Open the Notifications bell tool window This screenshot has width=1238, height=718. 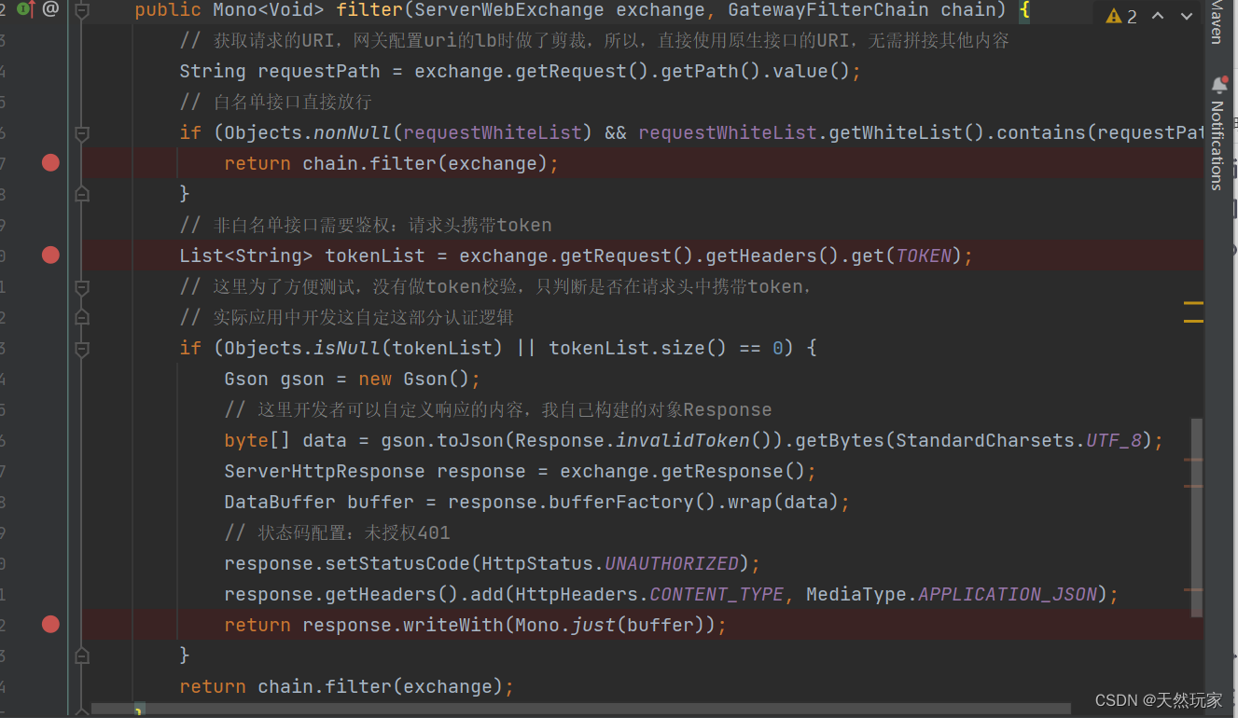point(1218,85)
